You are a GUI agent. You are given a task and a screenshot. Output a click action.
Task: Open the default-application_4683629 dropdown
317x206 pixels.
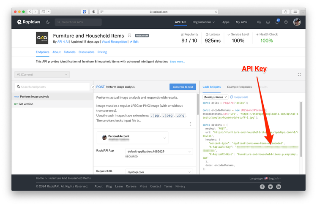click(159, 152)
